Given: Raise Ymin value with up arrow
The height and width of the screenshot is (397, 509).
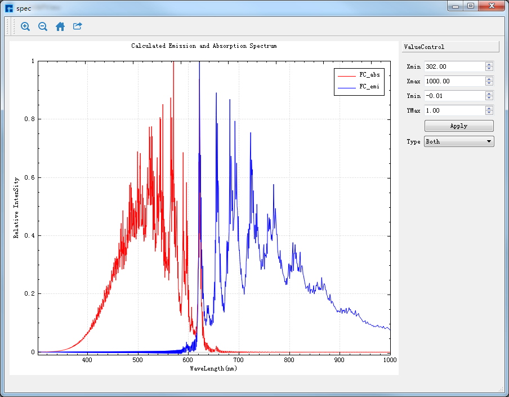Looking at the screenshot, I should 489,93.
